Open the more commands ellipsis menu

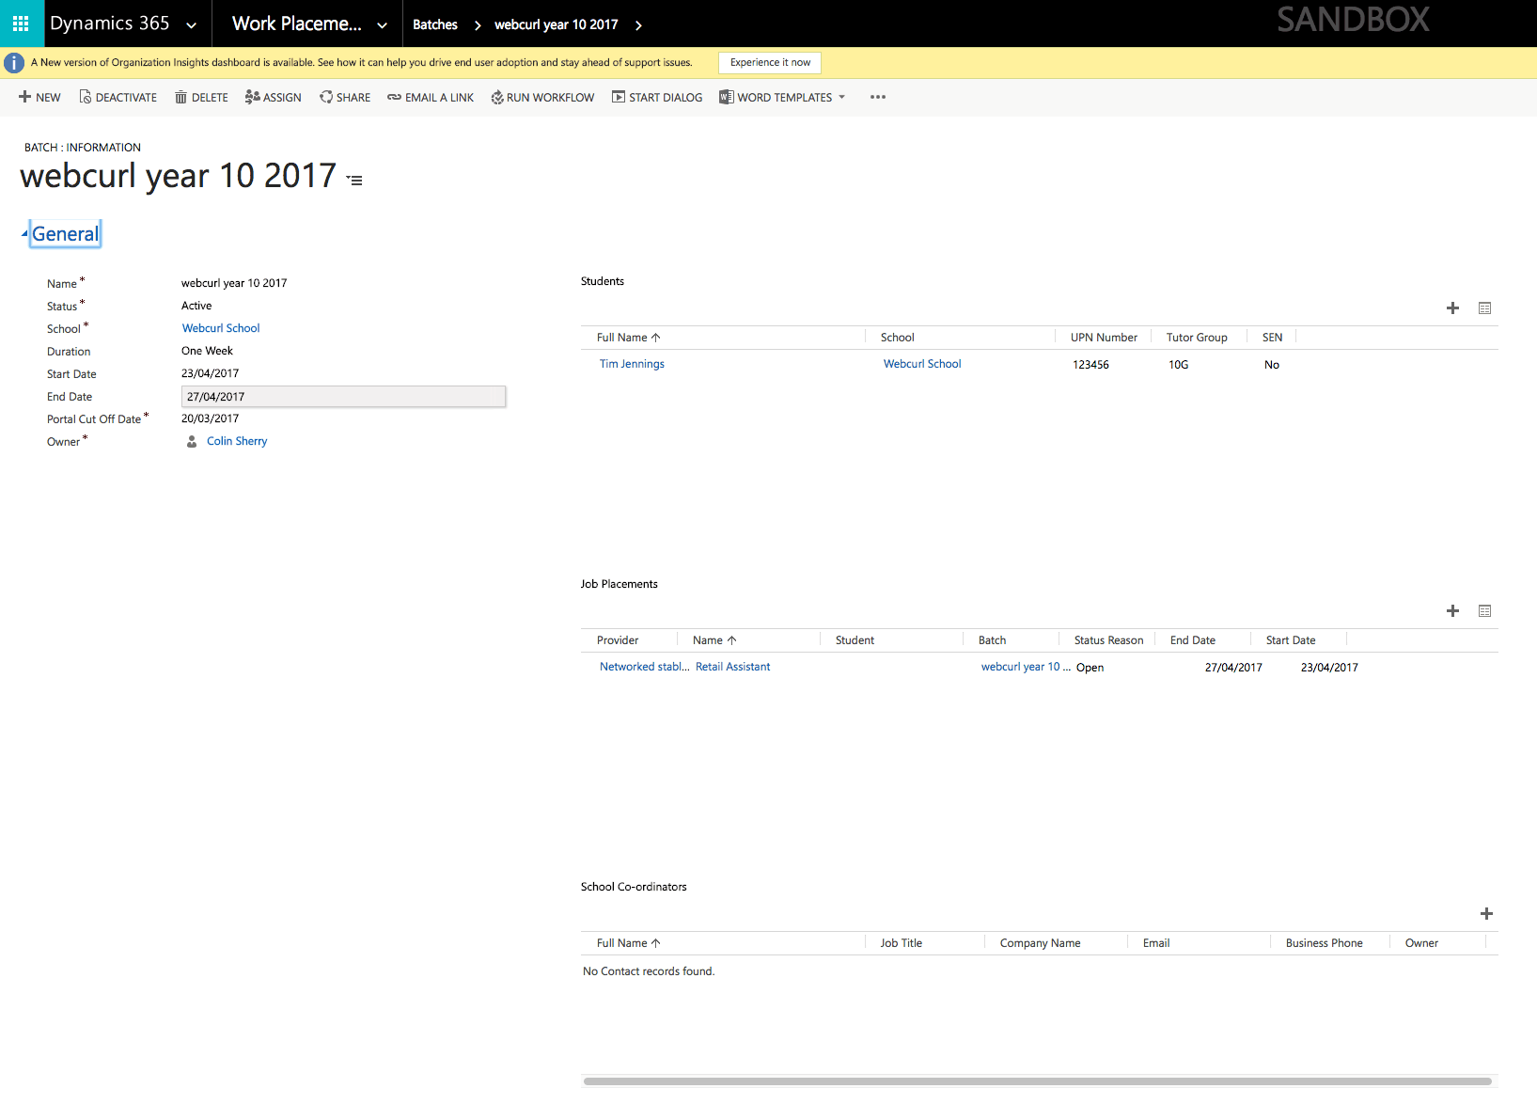(x=877, y=97)
